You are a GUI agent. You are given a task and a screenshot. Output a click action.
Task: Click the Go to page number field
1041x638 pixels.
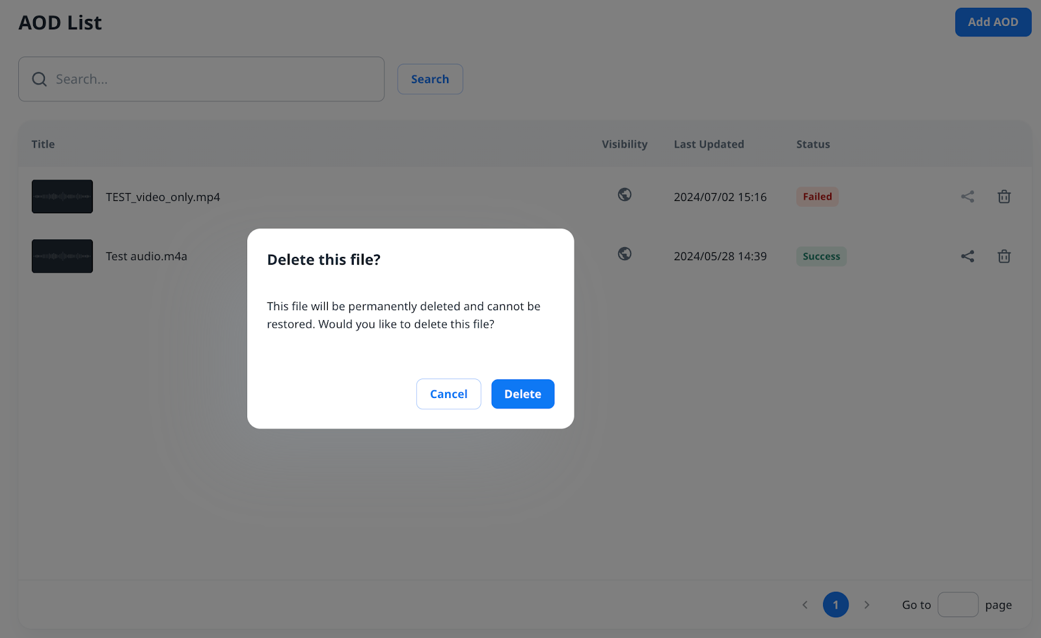coord(958,605)
